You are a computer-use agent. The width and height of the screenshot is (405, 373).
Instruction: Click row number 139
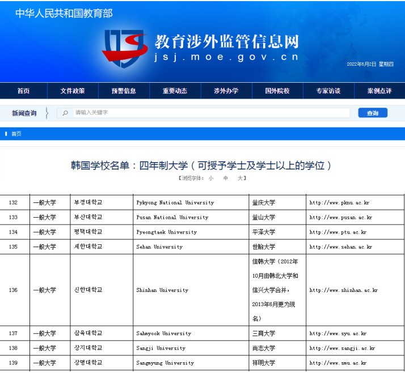[13, 363]
